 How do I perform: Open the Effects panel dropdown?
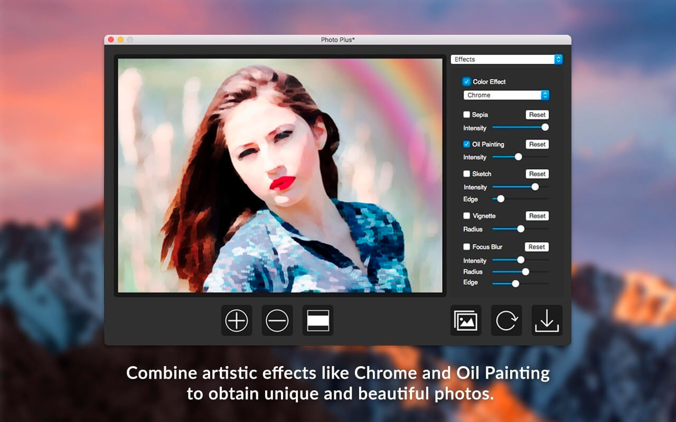coord(506,60)
